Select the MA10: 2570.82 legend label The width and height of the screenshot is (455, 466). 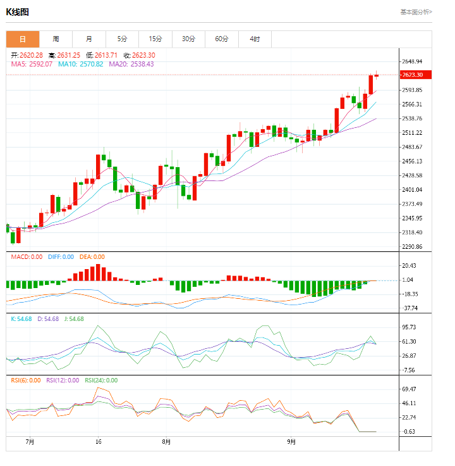coord(80,64)
